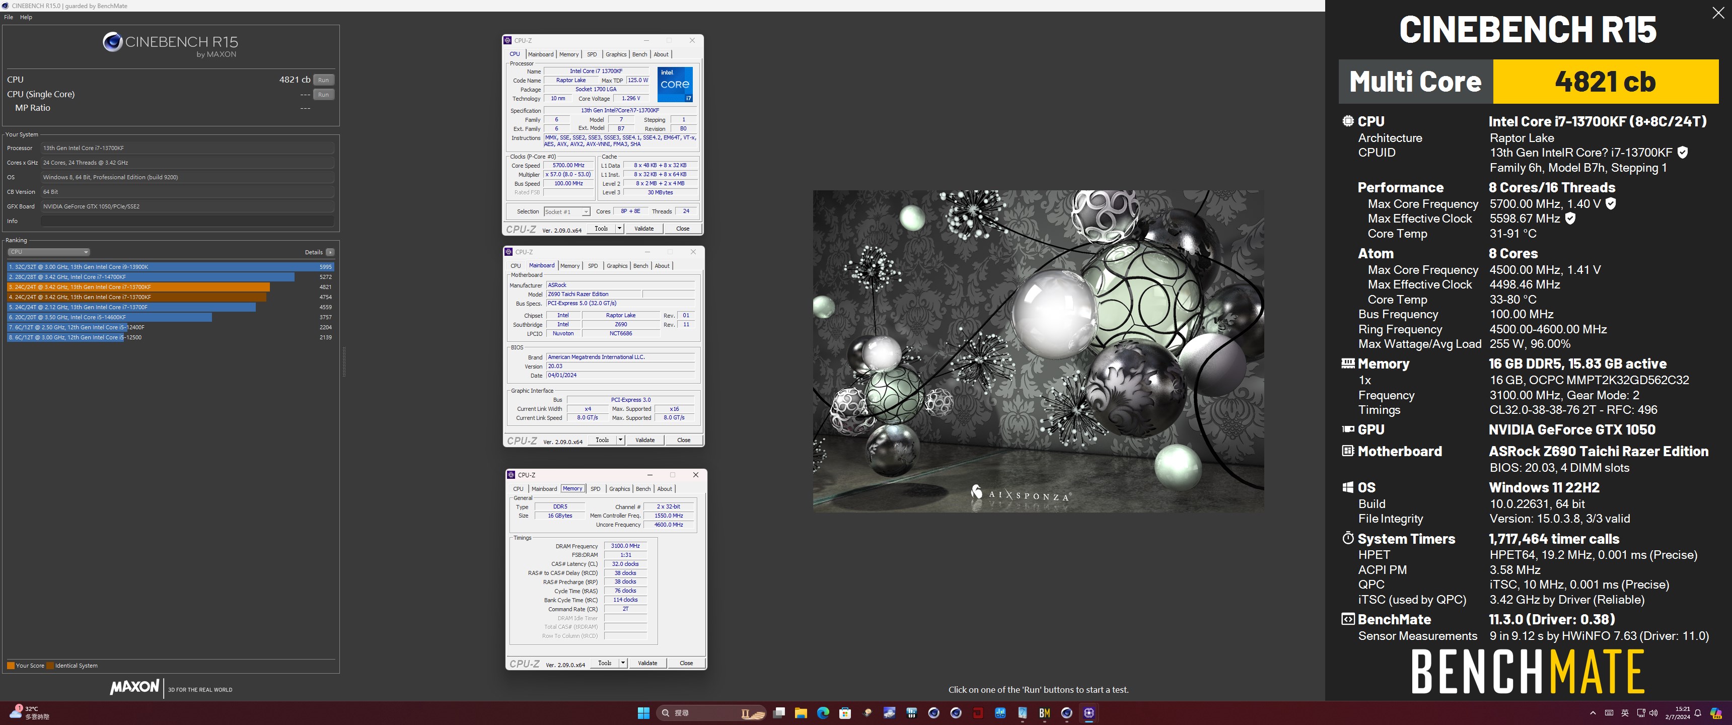Click the Identical System legend swatch
Screen dimensions: 1732x725
(x=50, y=666)
